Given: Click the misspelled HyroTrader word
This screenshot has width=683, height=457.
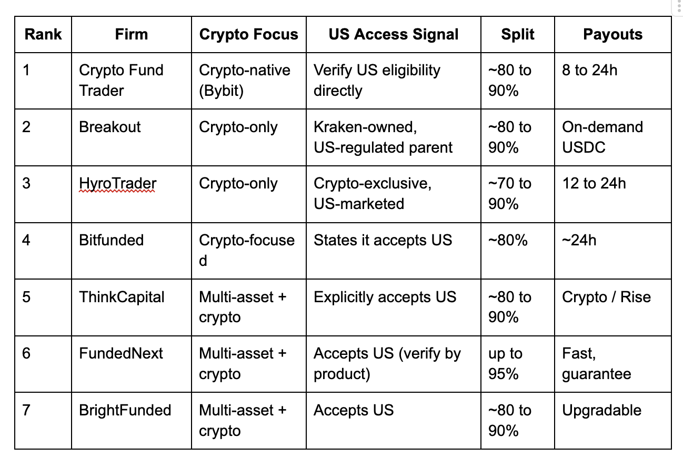Looking at the screenshot, I should pyautogui.click(x=118, y=184).
